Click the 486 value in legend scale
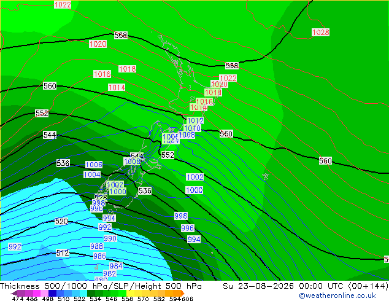The height and width of the screenshot is (301, 389). pyautogui.click(x=32, y=299)
